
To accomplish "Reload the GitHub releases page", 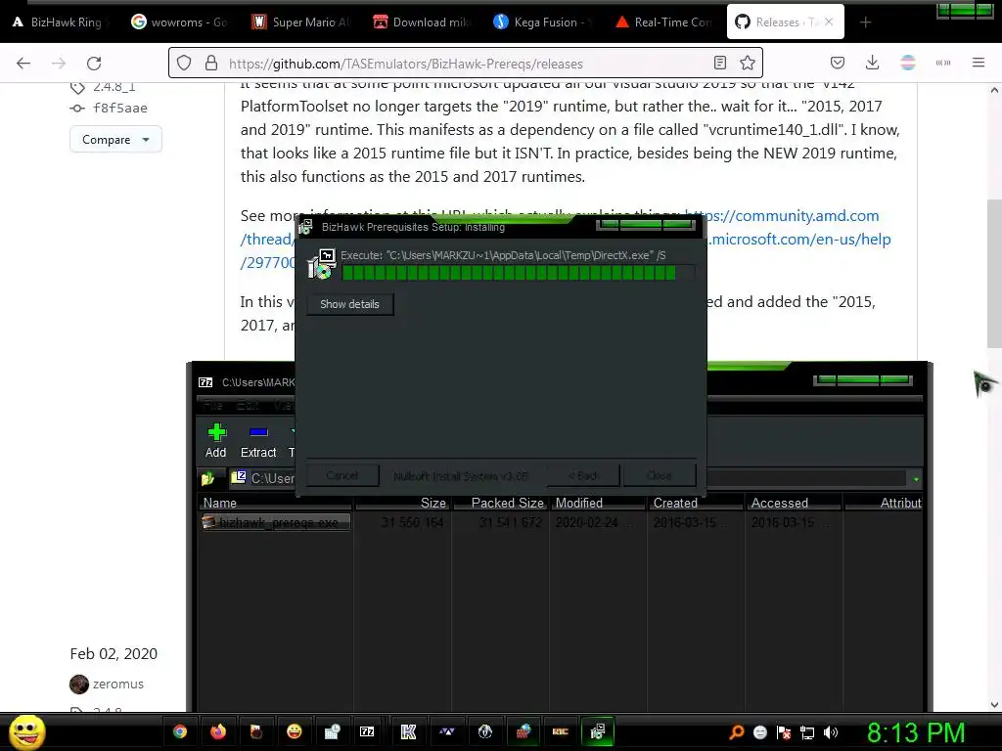I will click(x=94, y=64).
